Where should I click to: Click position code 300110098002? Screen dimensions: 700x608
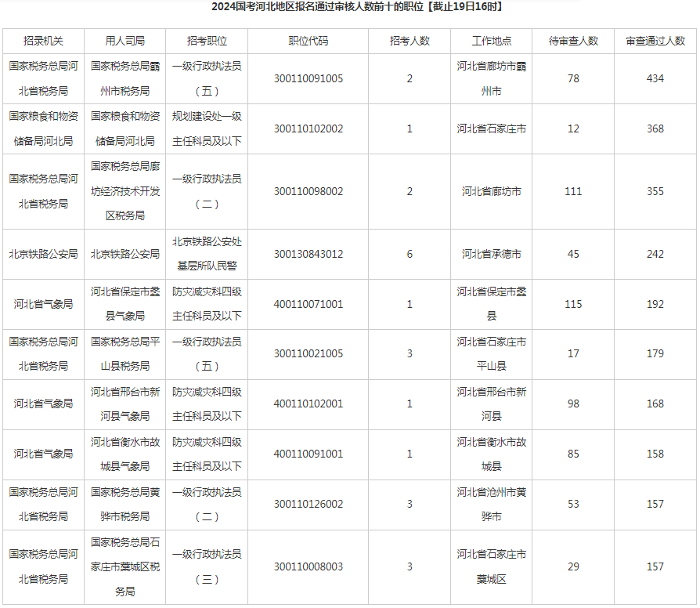[x=308, y=191]
